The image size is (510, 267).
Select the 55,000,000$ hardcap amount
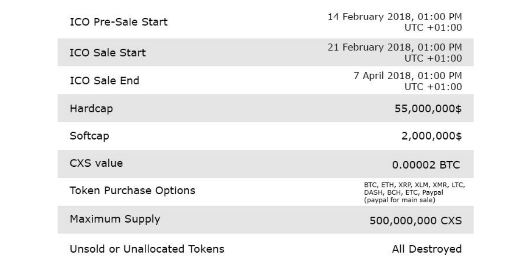point(427,109)
